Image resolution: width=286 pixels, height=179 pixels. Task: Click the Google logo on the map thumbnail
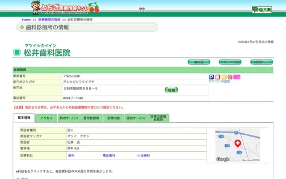[223, 159]
